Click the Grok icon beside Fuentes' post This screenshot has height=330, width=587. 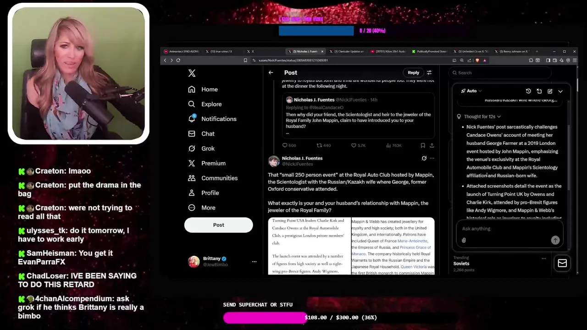pyautogui.click(x=424, y=158)
